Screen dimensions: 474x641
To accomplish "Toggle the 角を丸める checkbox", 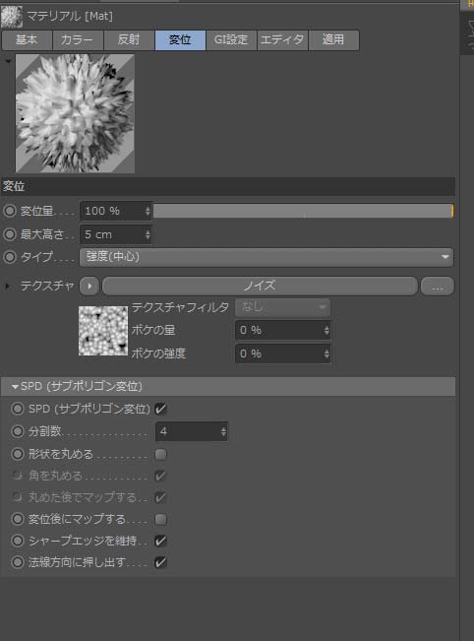I will [x=161, y=476].
